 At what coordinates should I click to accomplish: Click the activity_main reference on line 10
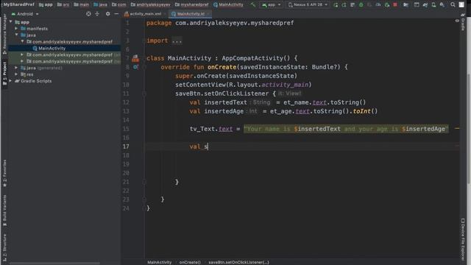[285, 85]
